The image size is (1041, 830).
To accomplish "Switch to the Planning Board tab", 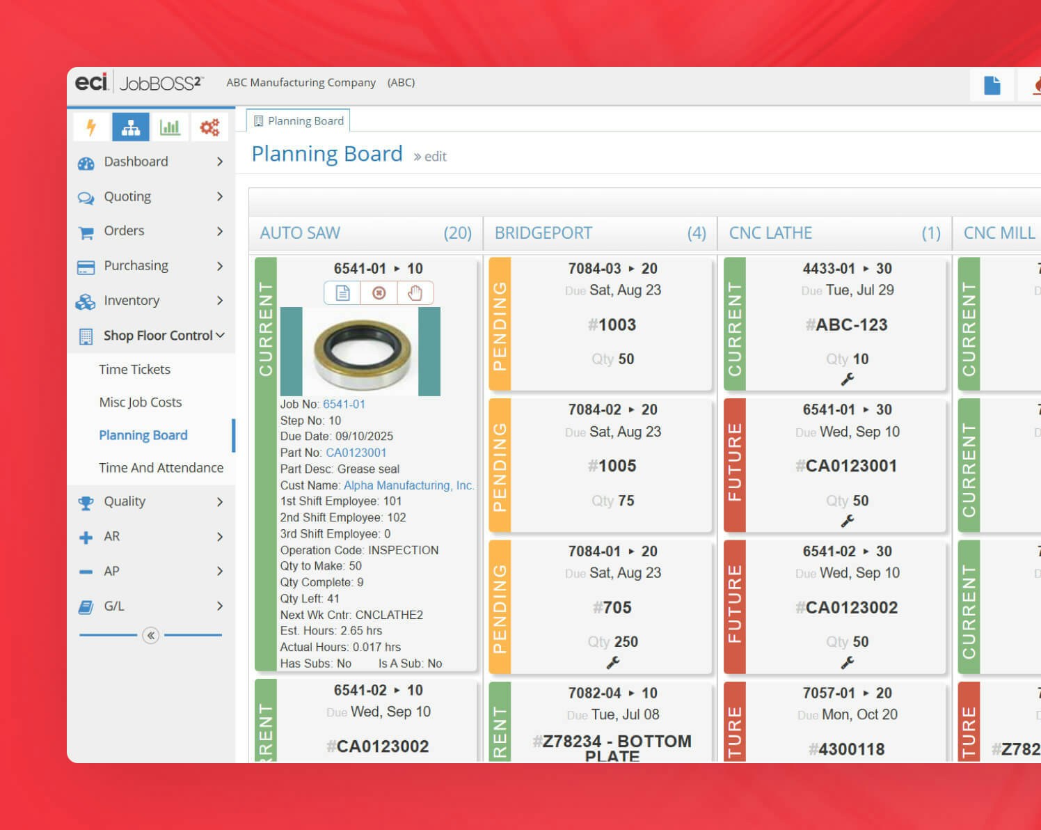I will 299,120.
